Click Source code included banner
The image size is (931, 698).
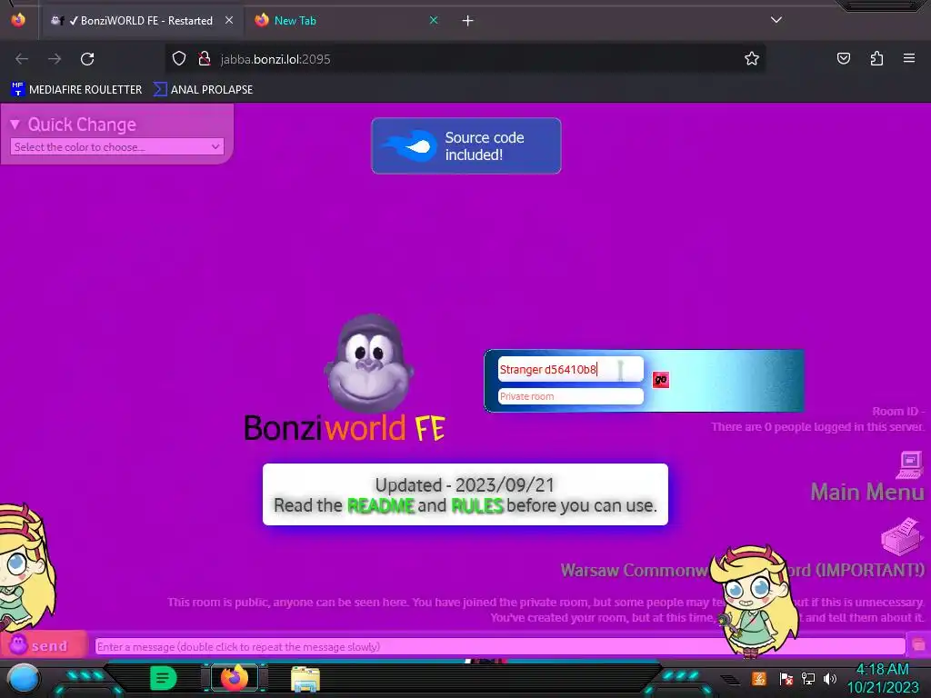click(466, 146)
